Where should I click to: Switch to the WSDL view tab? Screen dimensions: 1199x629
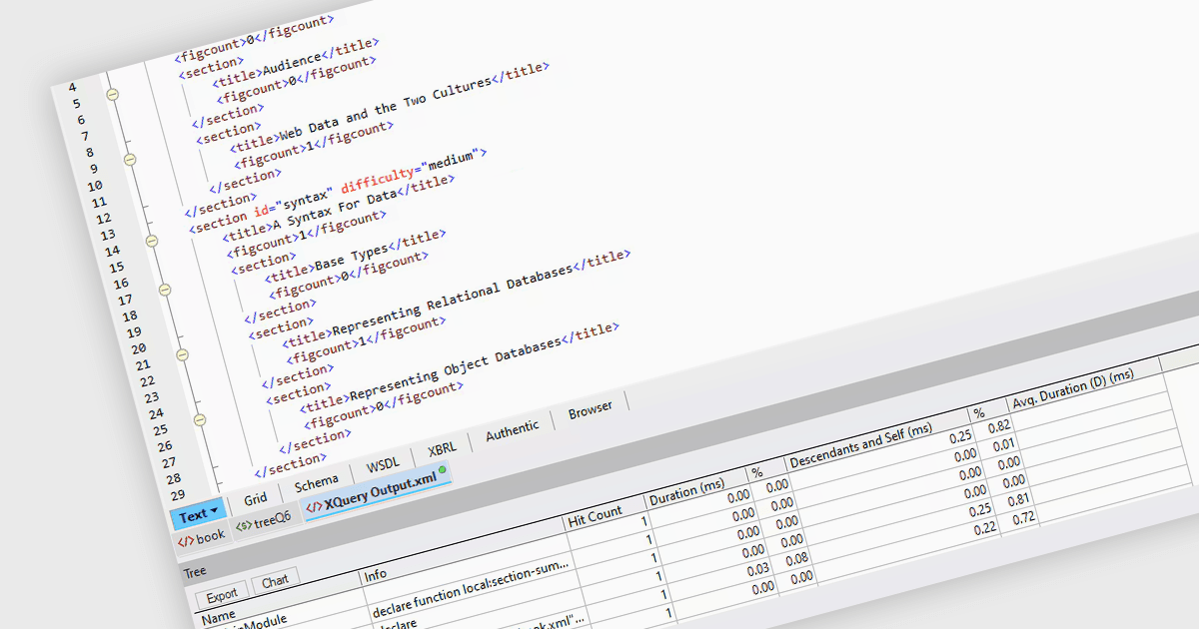coord(382,466)
